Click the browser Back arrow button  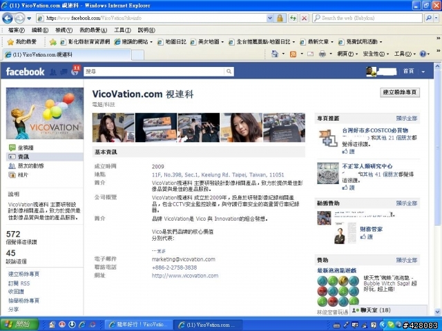click(8, 19)
